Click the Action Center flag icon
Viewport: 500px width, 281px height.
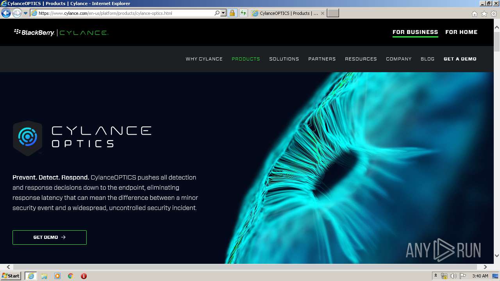tap(463, 276)
